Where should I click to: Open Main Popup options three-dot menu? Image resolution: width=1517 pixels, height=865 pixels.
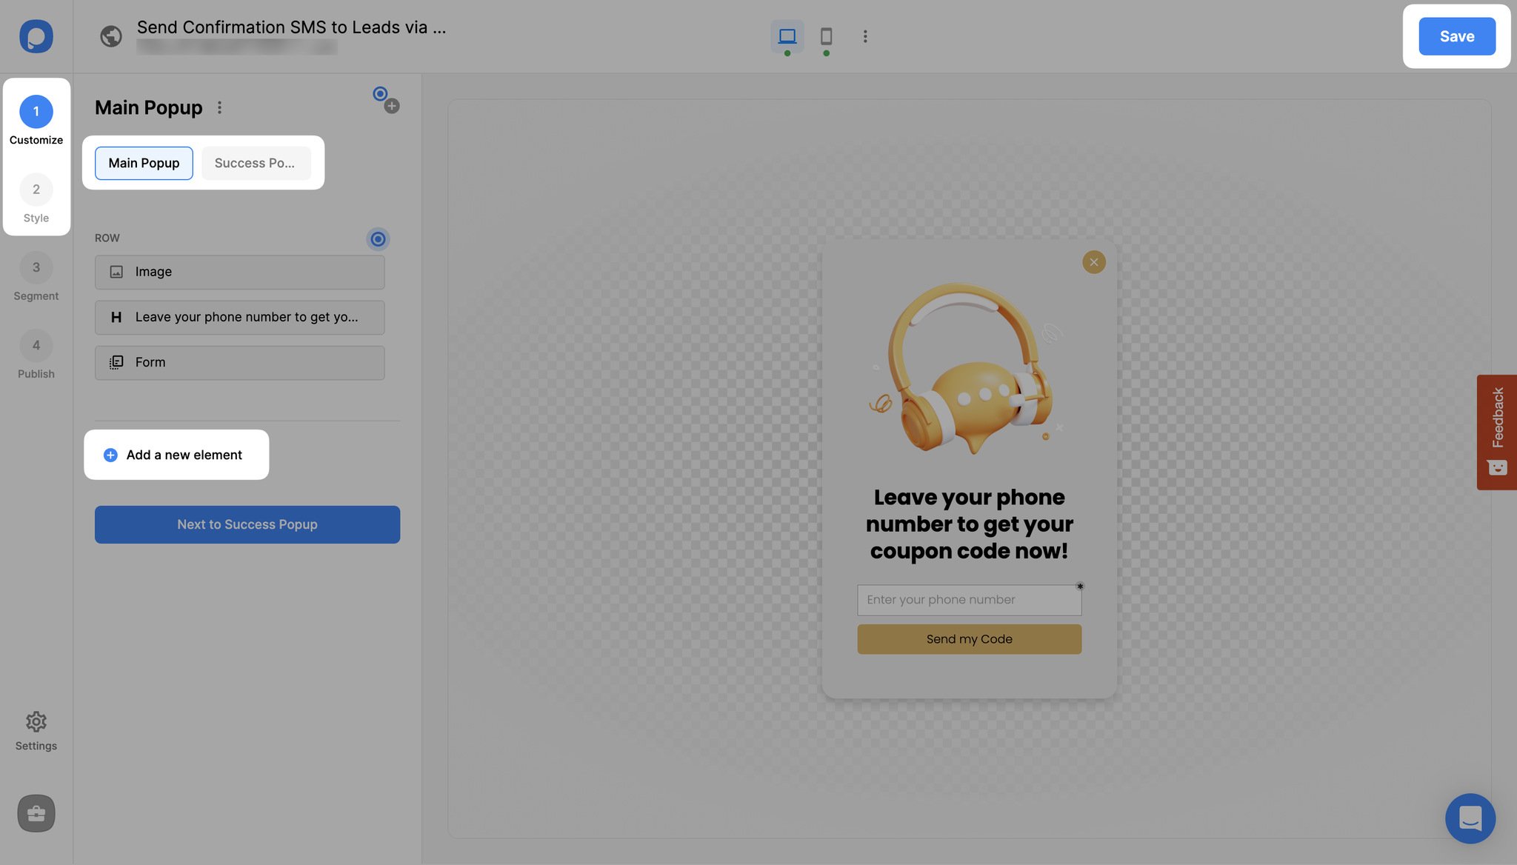(x=219, y=107)
